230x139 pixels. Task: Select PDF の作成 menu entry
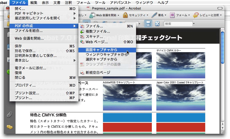coord(44,26)
